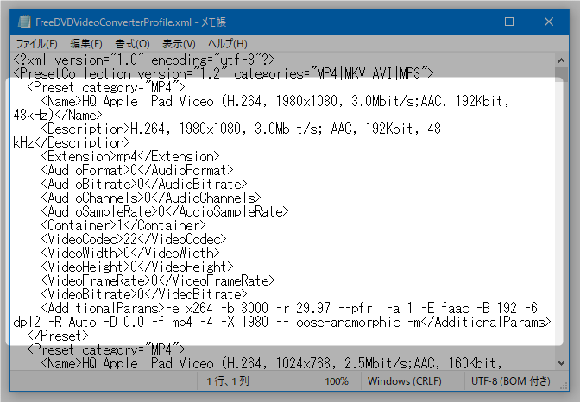Open the 表示(V) menu

(179, 44)
